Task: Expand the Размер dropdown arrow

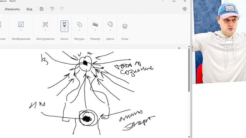Action: [x=95, y=30]
